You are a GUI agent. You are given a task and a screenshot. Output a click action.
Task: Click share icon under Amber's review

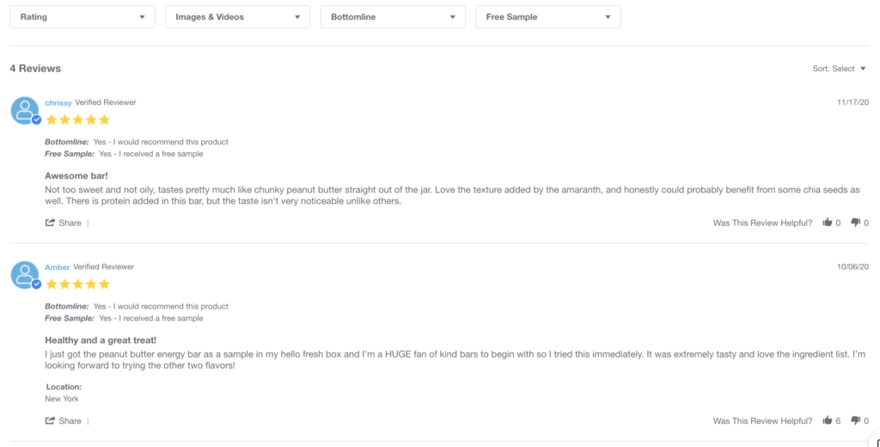50,420
